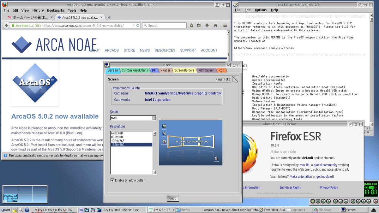Open the File menu in Firefox

tap(6, 10)
